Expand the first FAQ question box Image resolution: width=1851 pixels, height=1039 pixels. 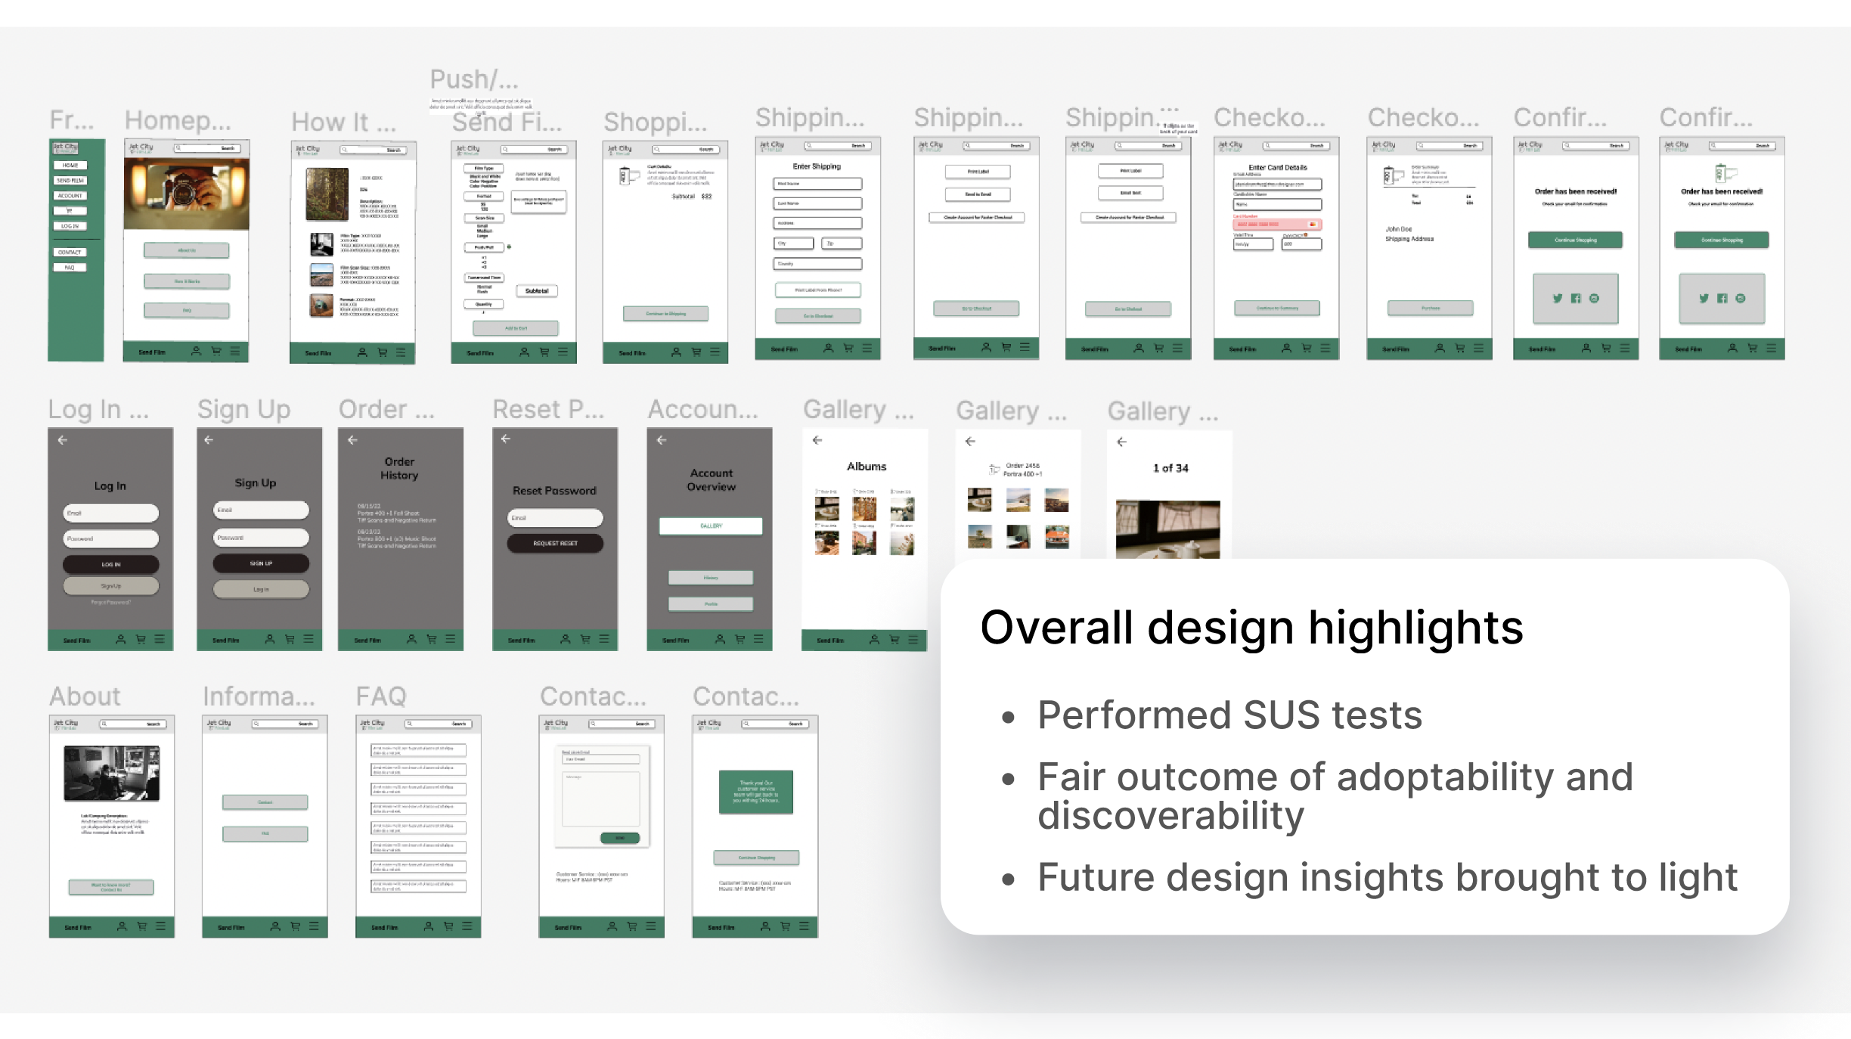click(418, 750)
